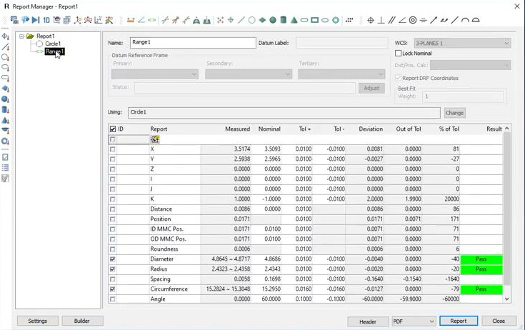The width and height of the screenshot is (525, 330).
Task: Click the blue cylinder icon in left sidebar
Action: pos(5,110)
